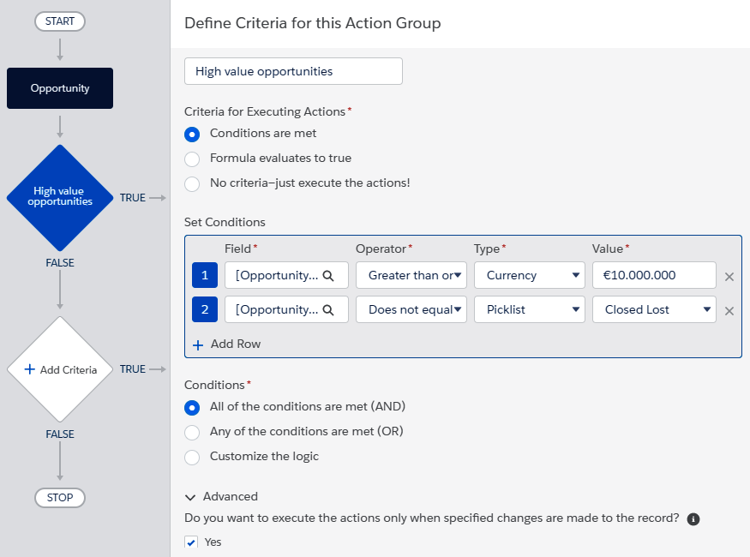Choose Customize the logic option
750x557 pixels.
(x=192, y=458)
